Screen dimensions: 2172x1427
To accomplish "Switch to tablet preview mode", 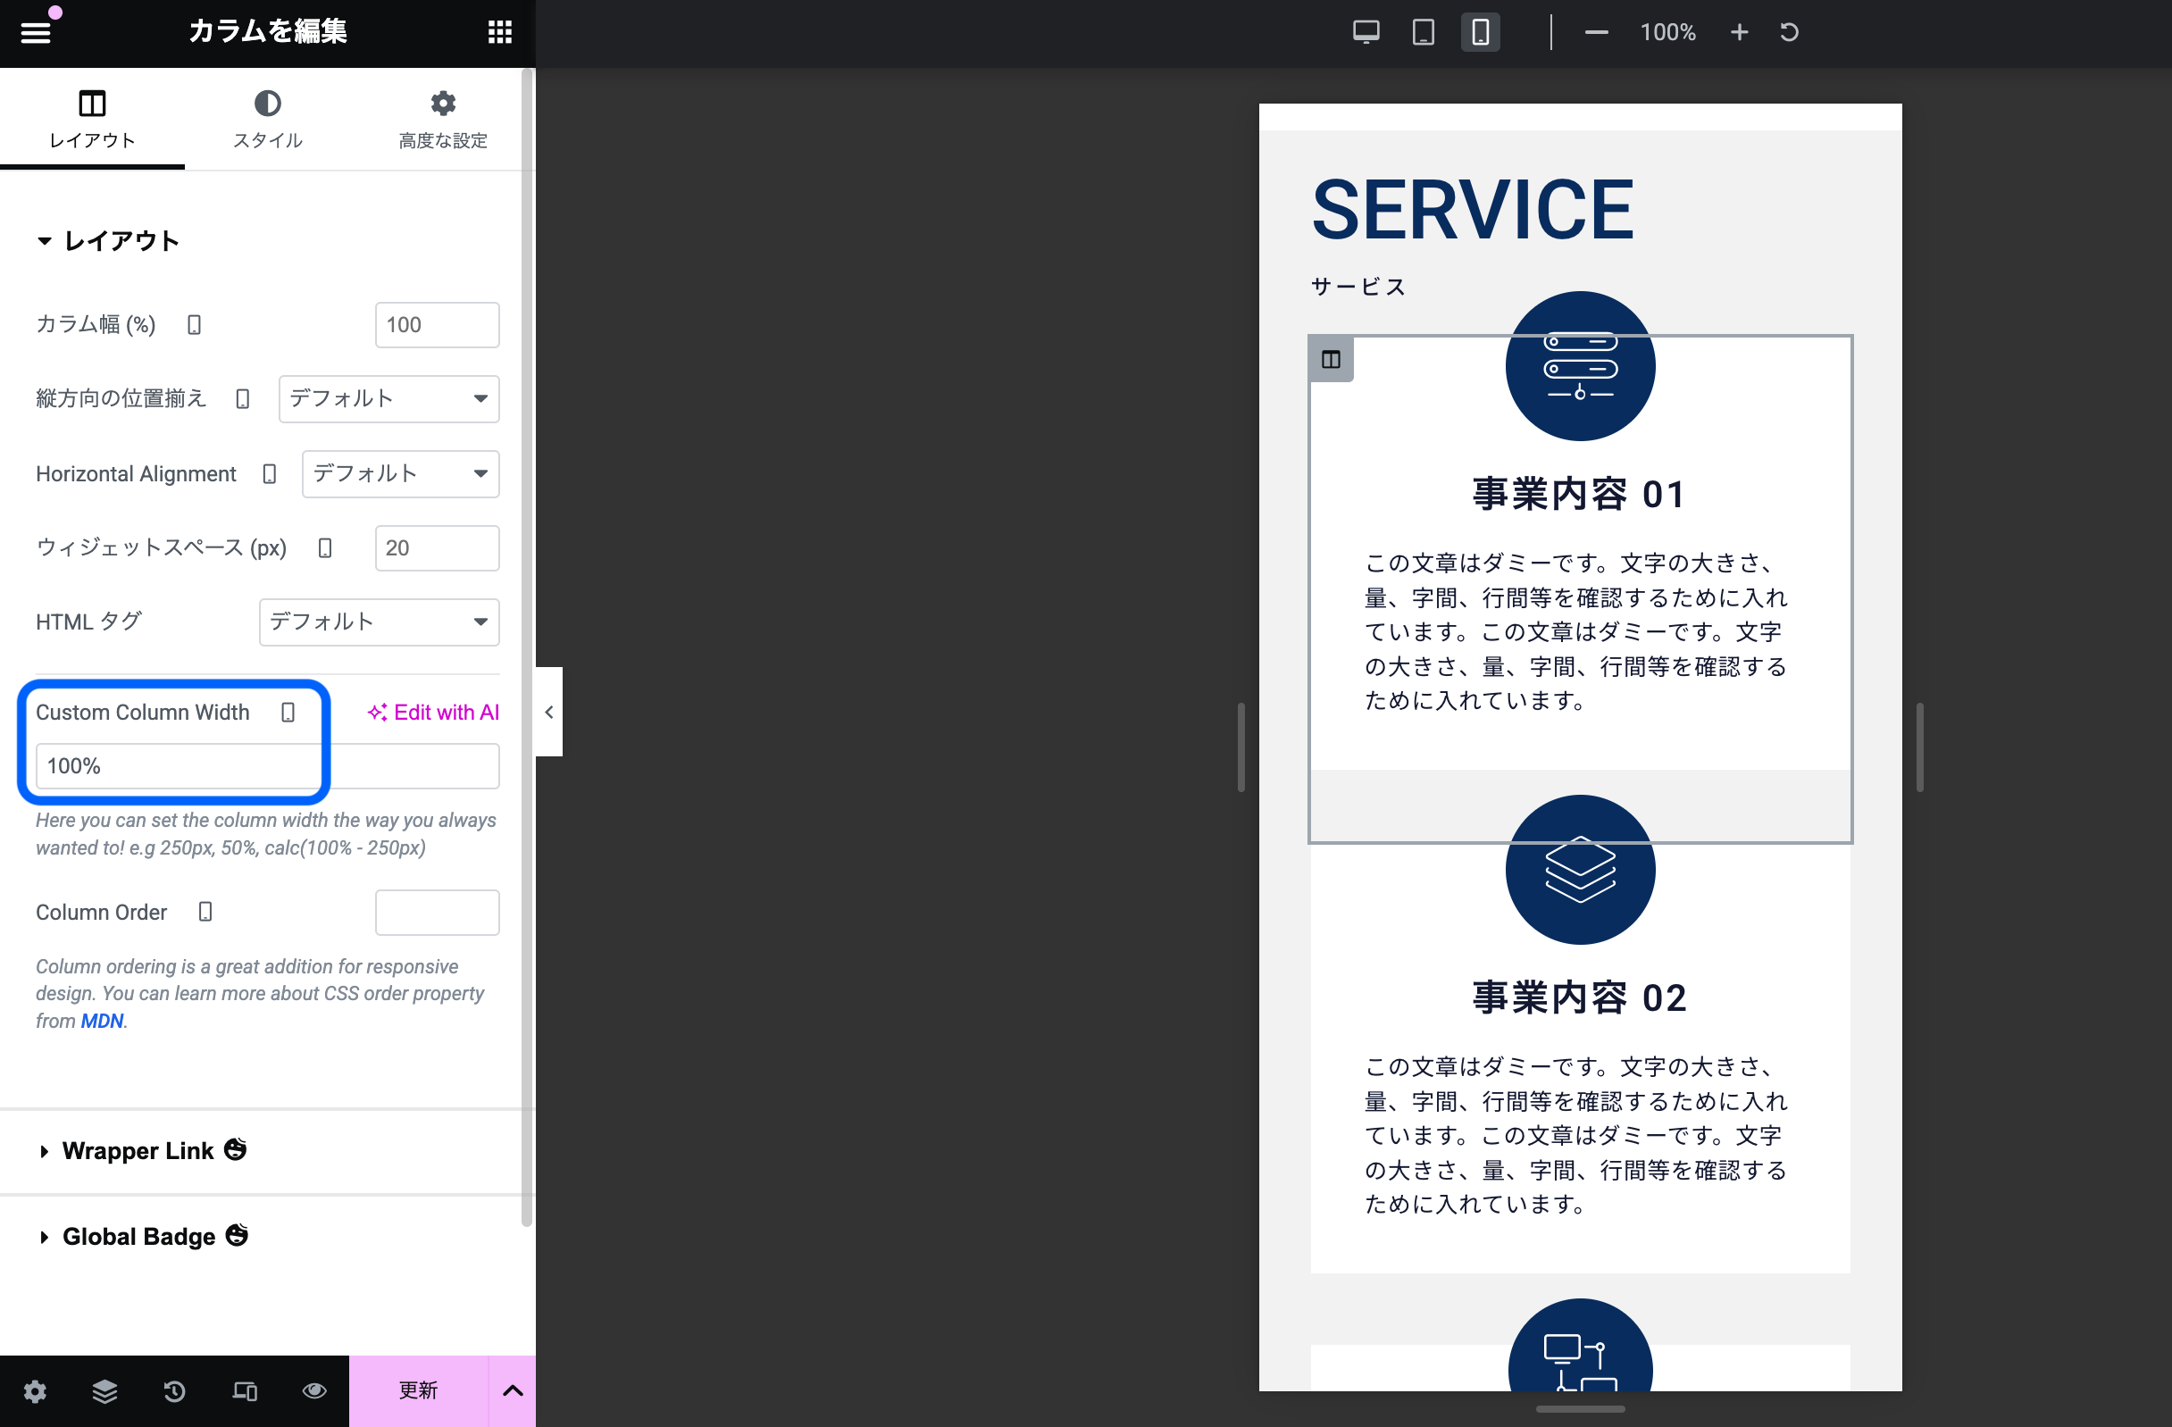I will tap(1423, 33).
